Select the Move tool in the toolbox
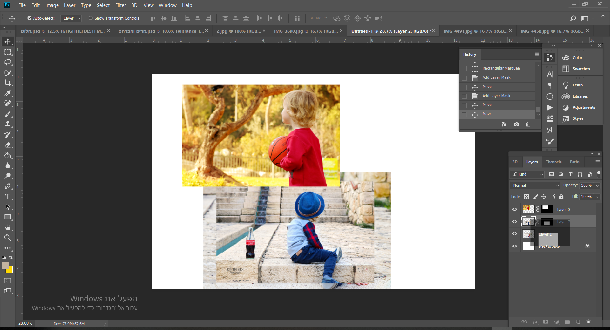Viewport: 610px width, 330px height. point(8,42)
